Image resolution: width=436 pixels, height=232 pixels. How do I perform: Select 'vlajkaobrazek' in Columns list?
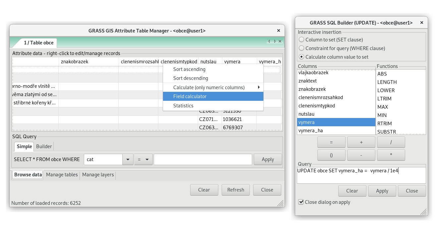(336, 73)
